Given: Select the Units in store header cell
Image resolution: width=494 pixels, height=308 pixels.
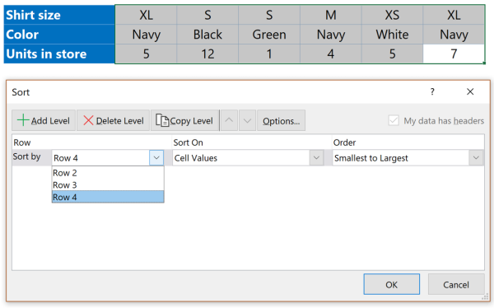Looking at the screenshot, I should [x=59, y=54].
